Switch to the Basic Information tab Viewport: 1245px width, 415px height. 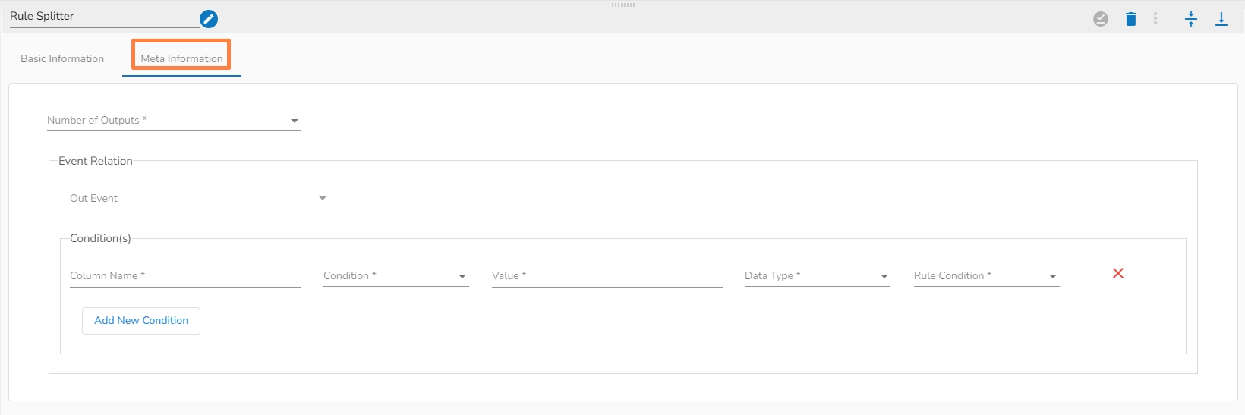click(62, 58)
